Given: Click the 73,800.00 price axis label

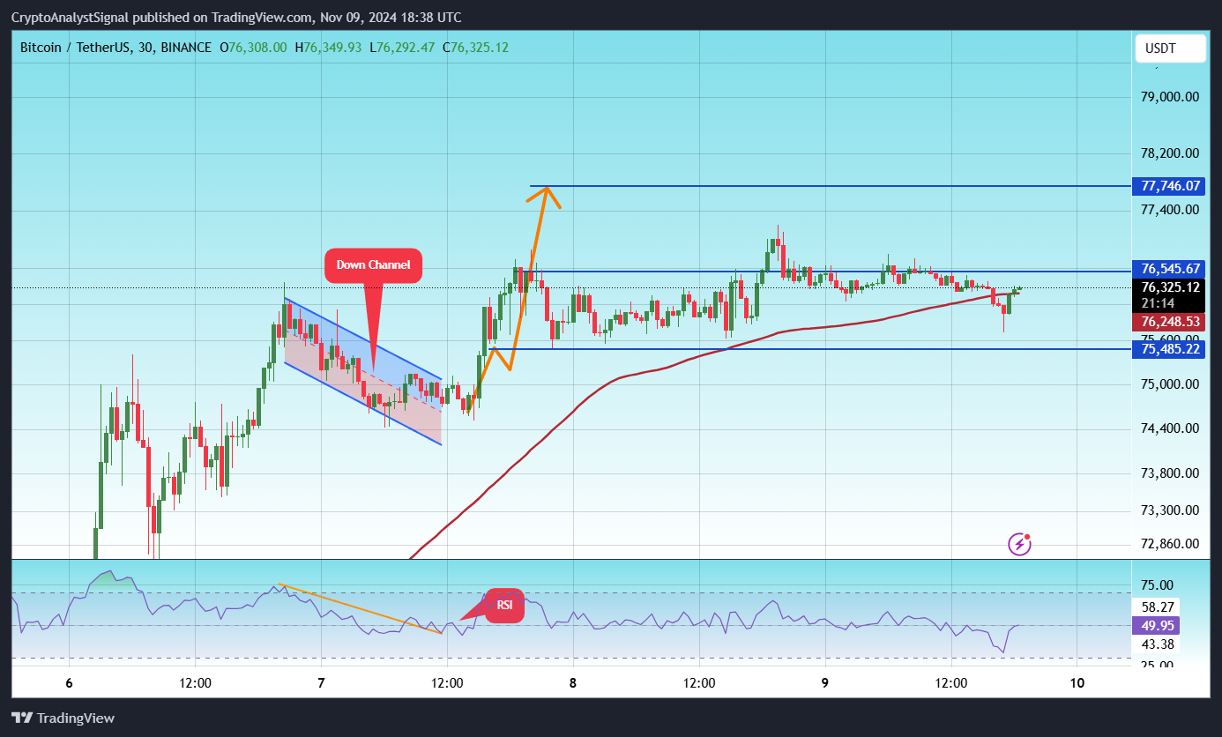Looking at the screenshot, I should [1169, 473].
